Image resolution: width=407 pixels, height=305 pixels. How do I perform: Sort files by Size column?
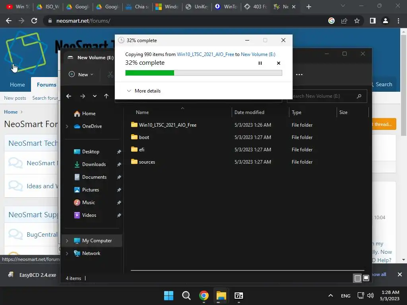point(343,112)
